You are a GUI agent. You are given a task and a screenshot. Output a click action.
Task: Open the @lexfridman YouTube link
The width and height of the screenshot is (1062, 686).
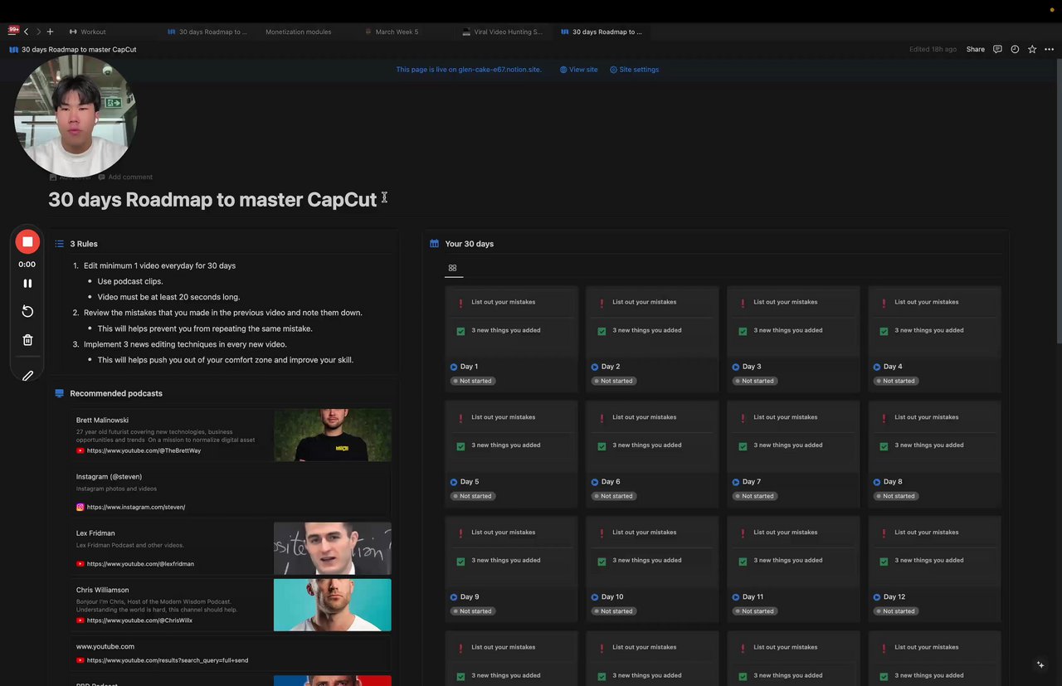[140, 564]
